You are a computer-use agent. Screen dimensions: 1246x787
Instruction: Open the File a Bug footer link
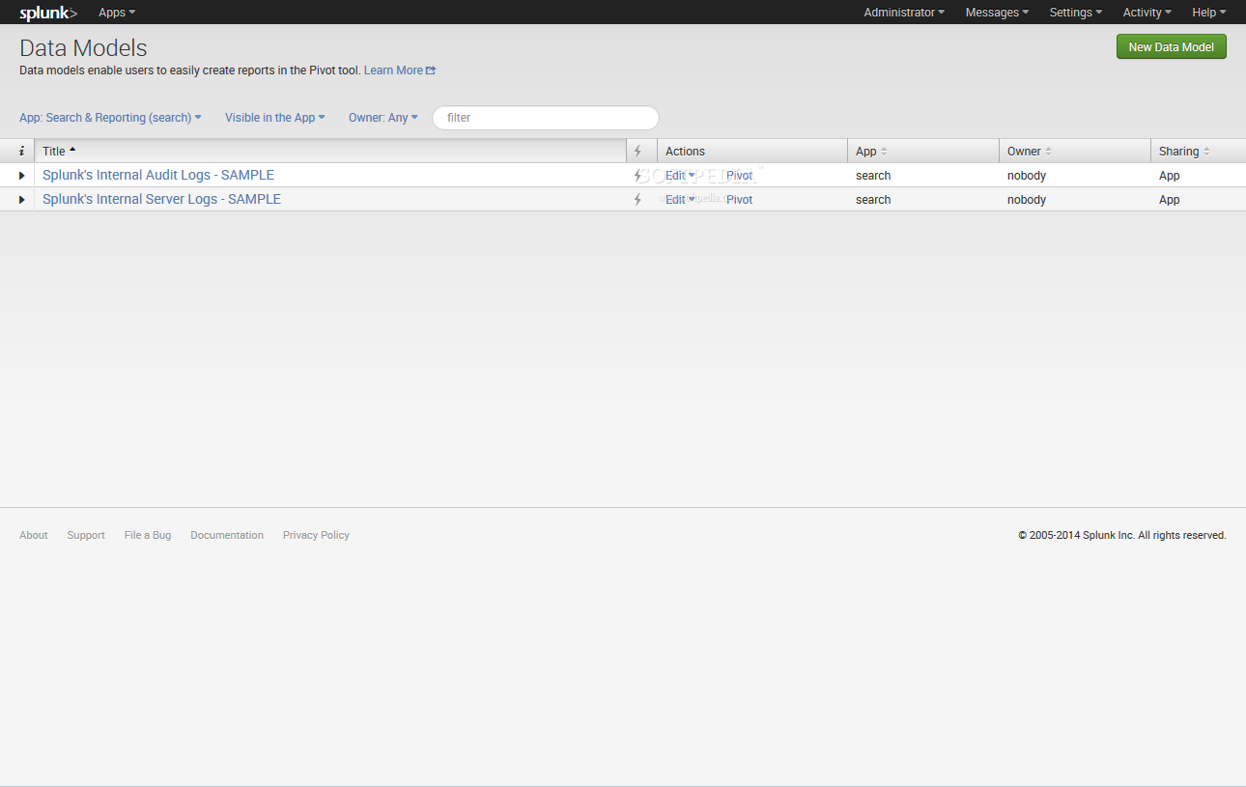coord(148,535)
